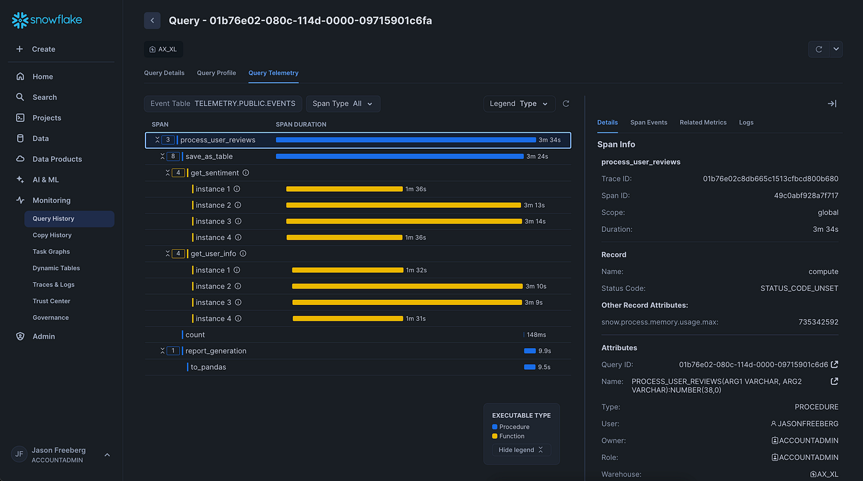863x481 pixels.
Task: Open the Create plus icon
Action: click(20, 49)
